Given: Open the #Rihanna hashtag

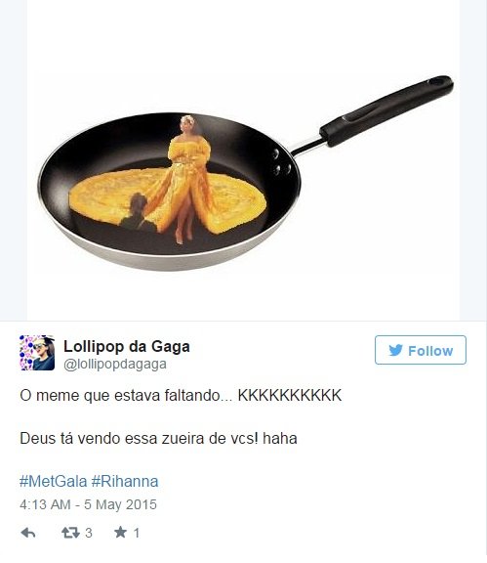Looking at the screenshot, I should point(125,482).
